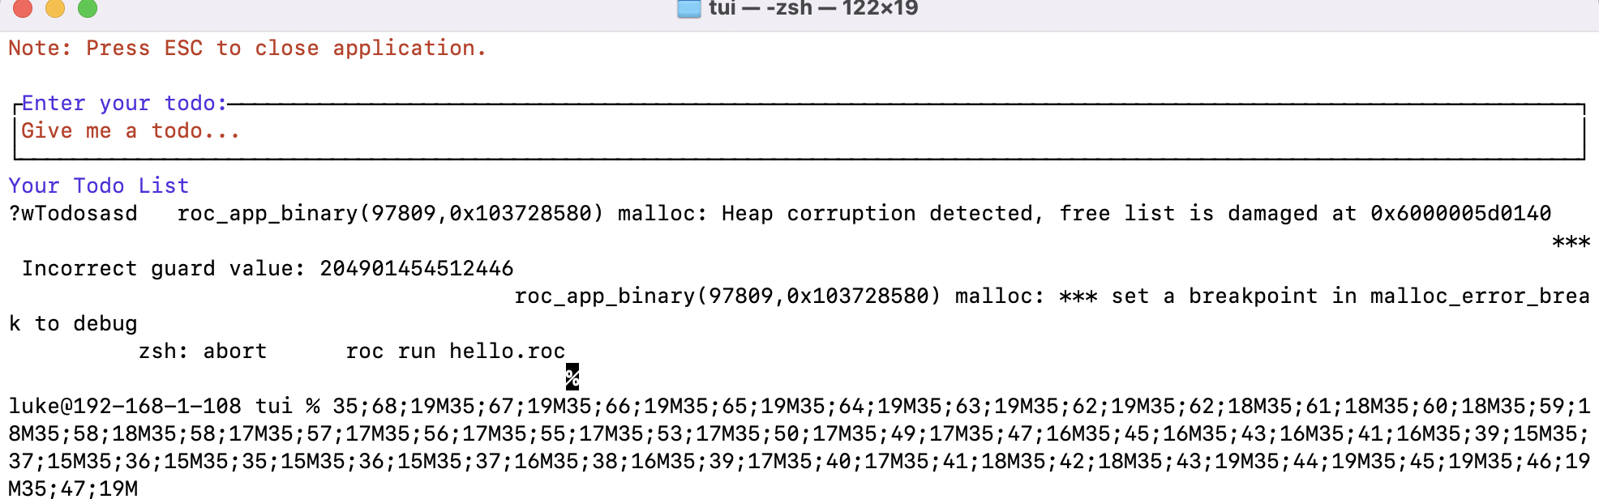Click the red close window button
1599x499 pixels.
(x=23, y=7)
